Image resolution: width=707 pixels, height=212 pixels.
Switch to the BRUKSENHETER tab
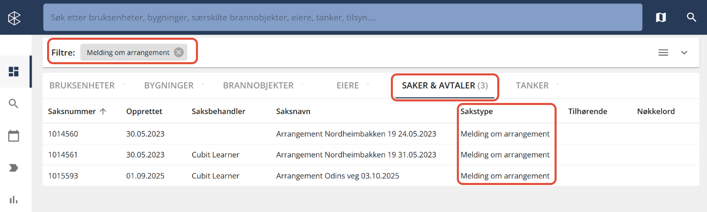[x=82, y=86]
